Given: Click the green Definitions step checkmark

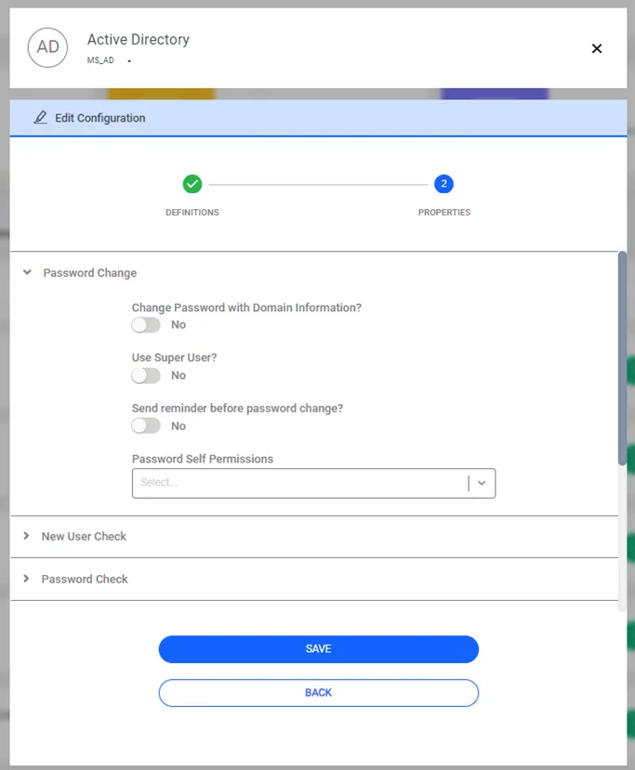Looking at the screenshot, I should 192,184.
